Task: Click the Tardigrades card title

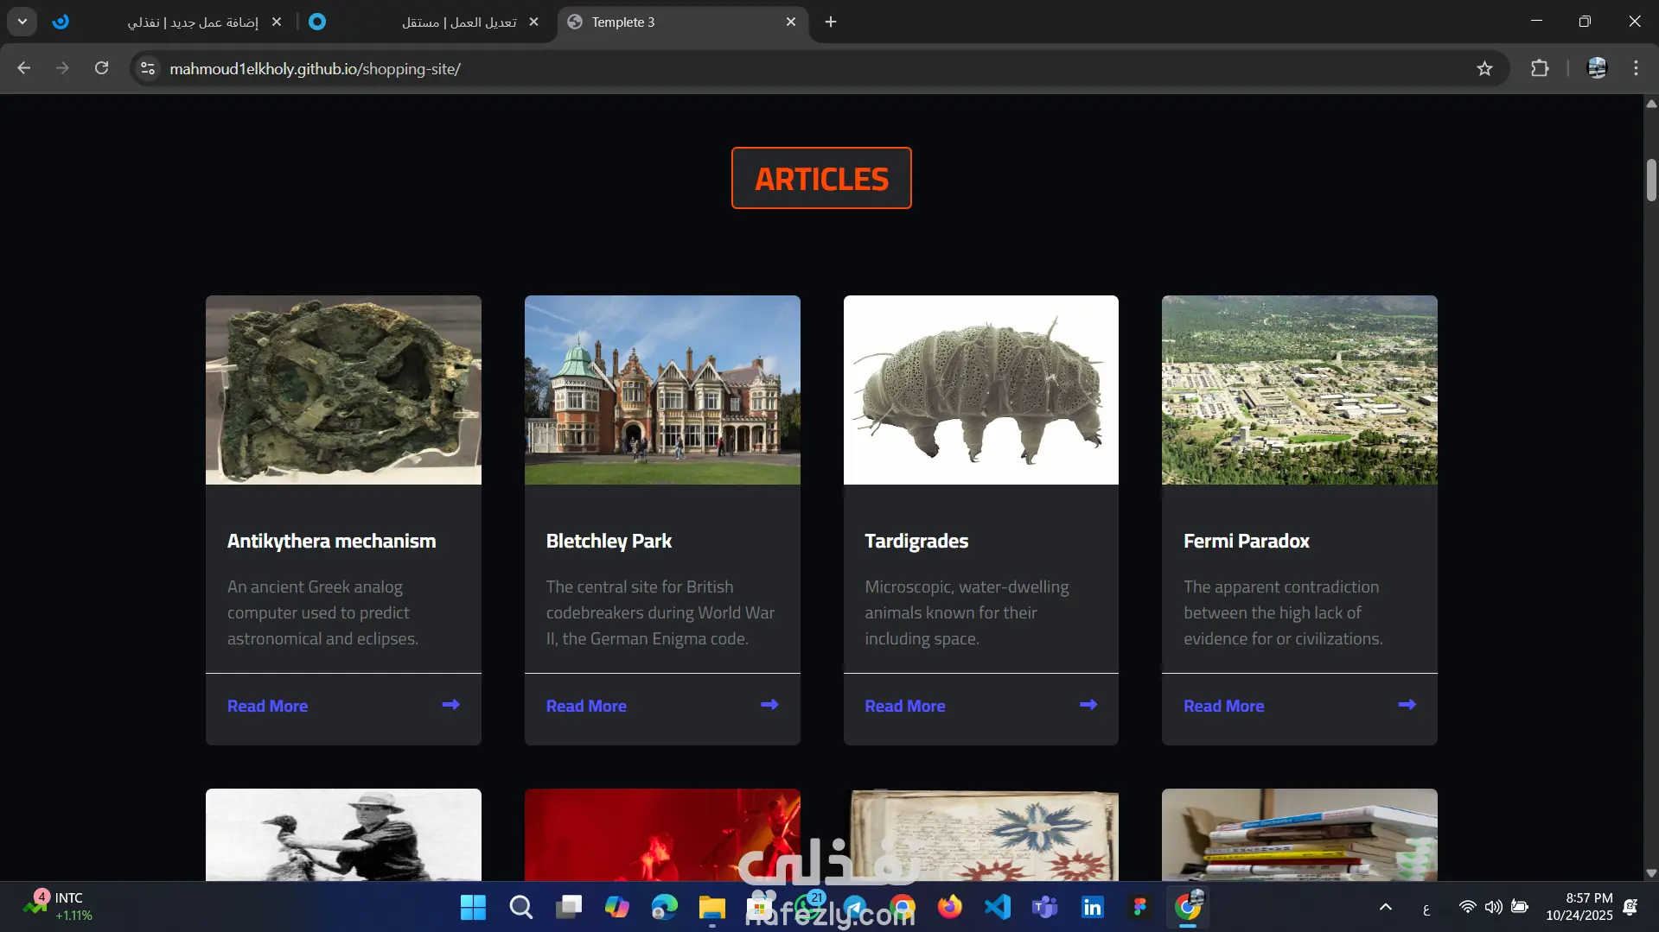Action: pos(916,542)
